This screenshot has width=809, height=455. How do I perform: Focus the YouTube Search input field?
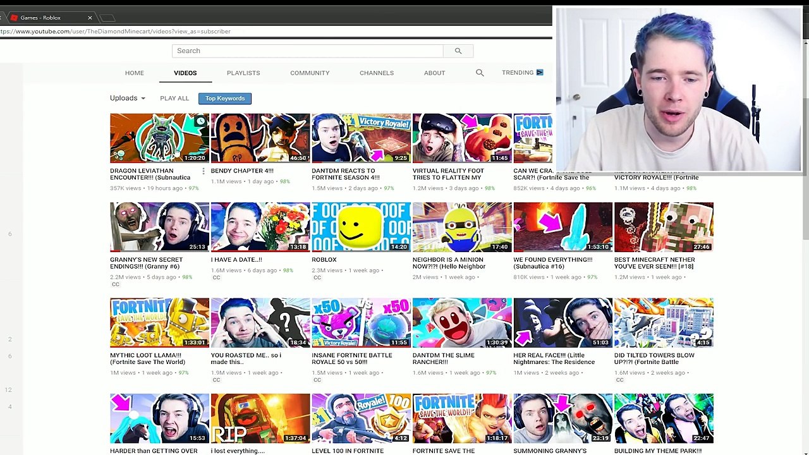point(308,51)
